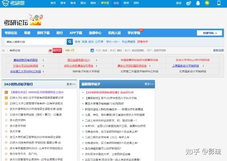Image resolution: width=227 pixels, height=161 pixels.
Task: Click 公开课 link beside search box
Action: (x=99, y=42)
